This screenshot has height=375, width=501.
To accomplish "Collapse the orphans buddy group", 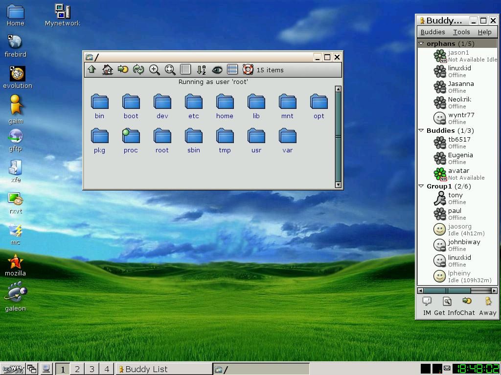I will click(x=421, y=43).
